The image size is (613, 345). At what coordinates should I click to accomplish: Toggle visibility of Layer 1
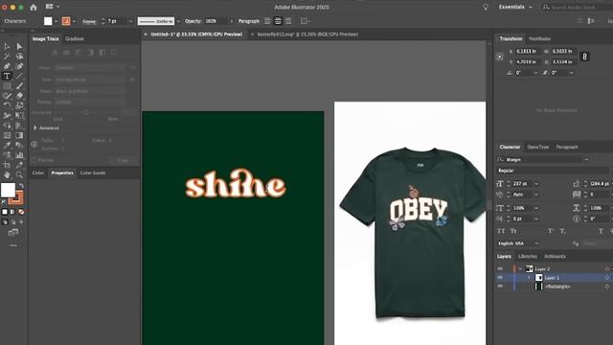pos(500,278)
